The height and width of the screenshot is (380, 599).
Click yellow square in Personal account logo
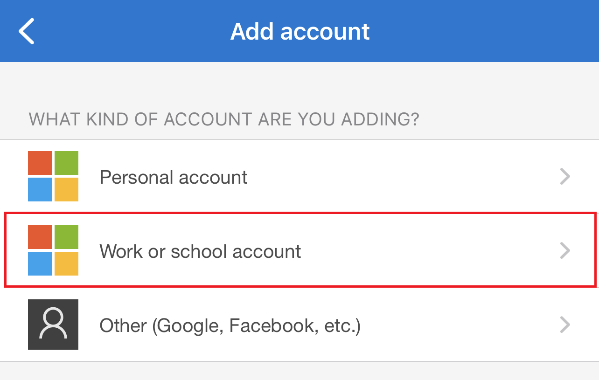(66, 189)
